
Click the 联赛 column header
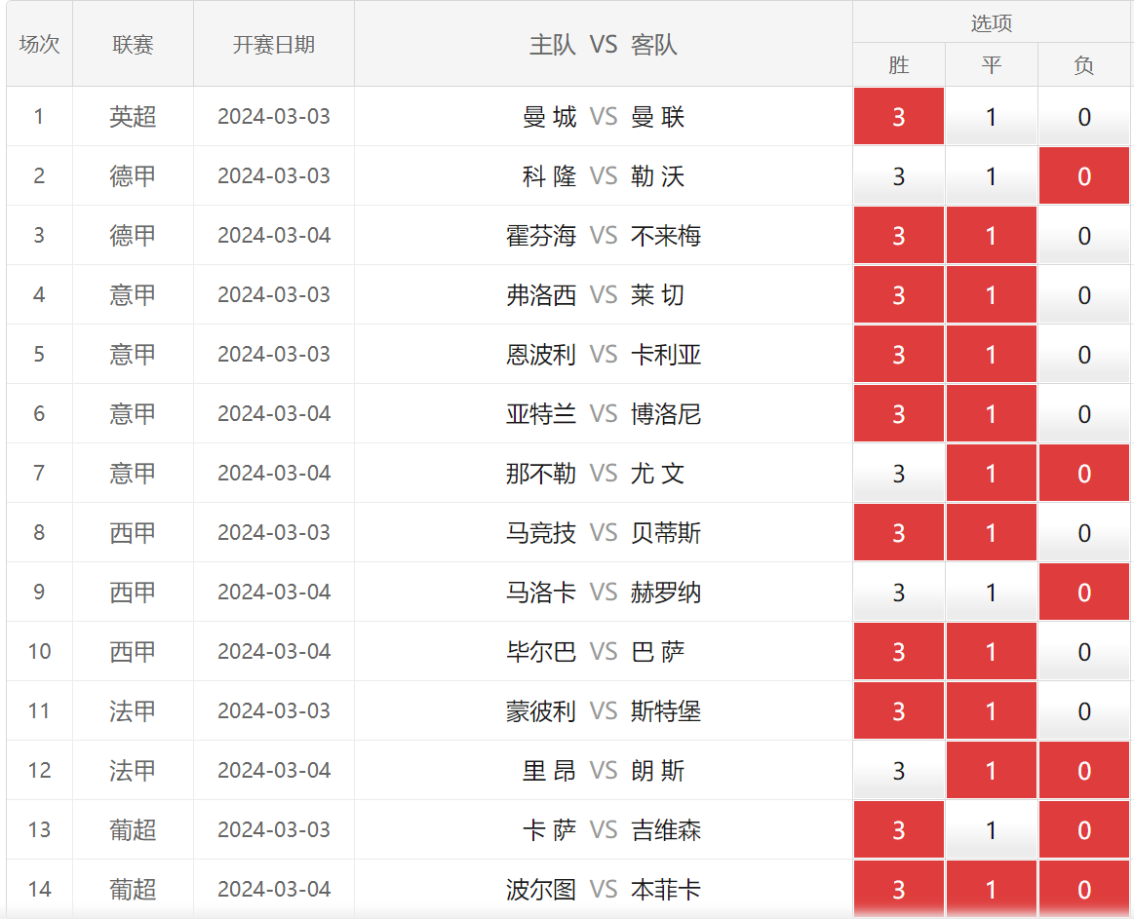click(x=133, y=44)
